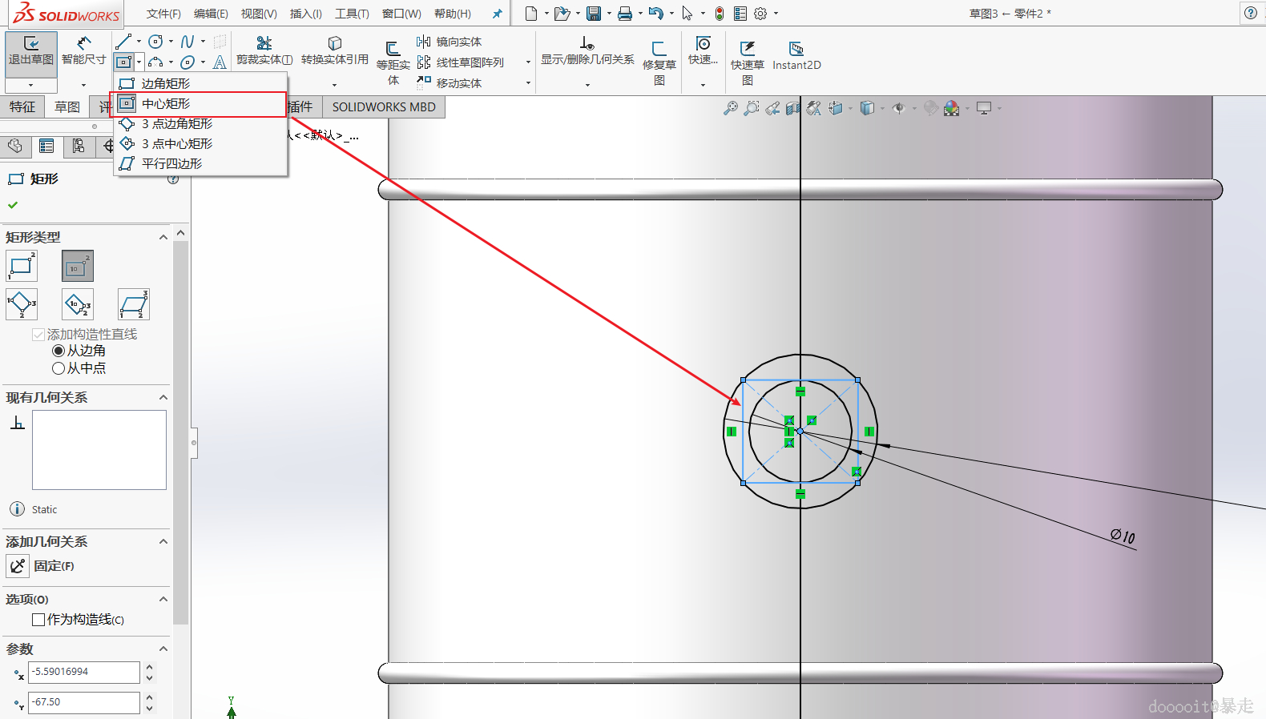Select the Arc sketch tool
Image resolution: width=1266 pixels, height=719 pixels.
pos(155,62)
